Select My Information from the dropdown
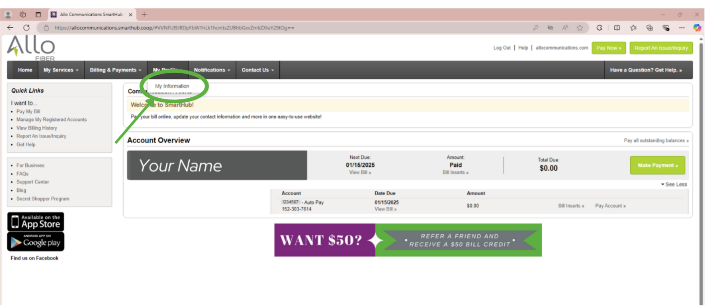The width and height of the screenshot is (706, 307). pos(172,86)
